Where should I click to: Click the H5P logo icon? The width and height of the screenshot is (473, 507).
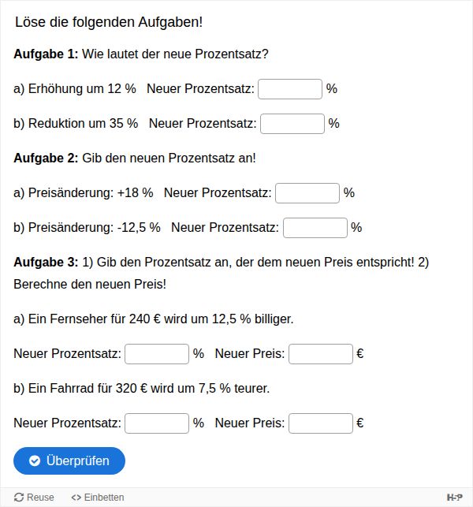point(454,498)
